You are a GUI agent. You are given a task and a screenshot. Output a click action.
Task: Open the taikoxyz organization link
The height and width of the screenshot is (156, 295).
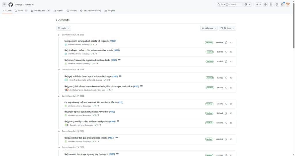pos(18,5)
